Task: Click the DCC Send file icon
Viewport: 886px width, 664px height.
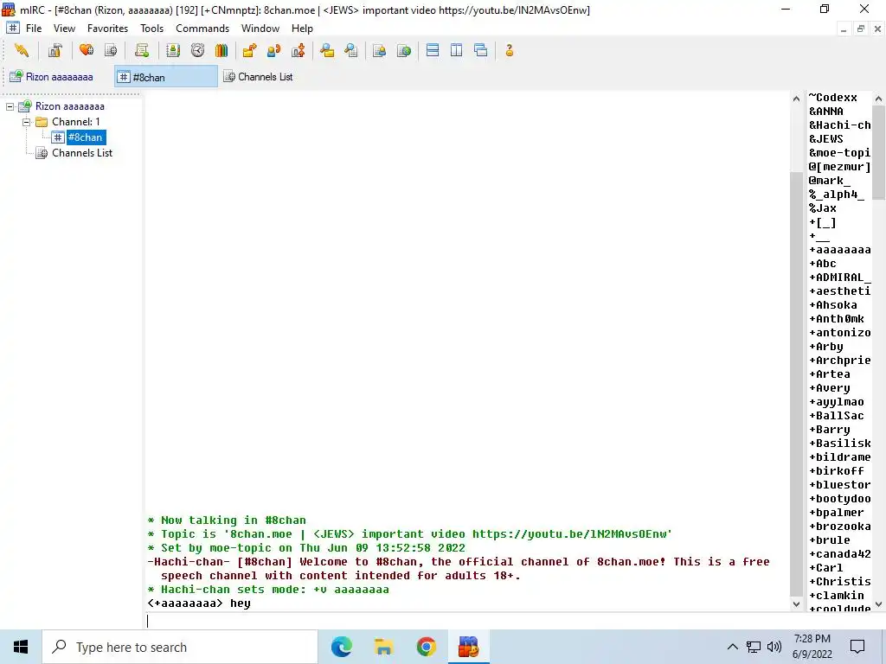Action: click(x=249, y=50)
